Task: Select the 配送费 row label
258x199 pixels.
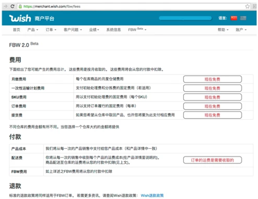Action: point(17,158)
